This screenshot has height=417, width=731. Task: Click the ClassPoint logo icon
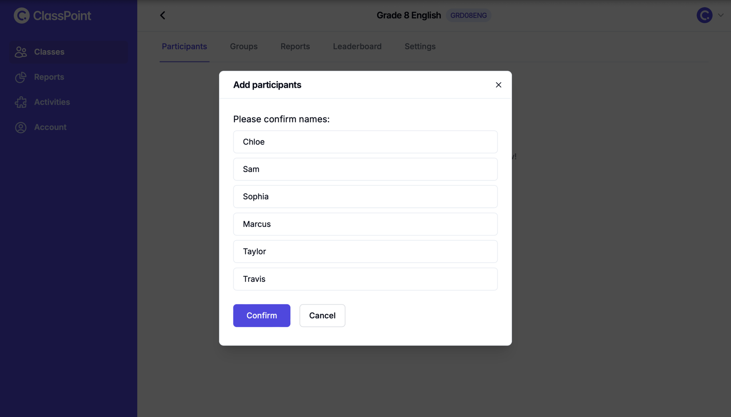(21, 16)
